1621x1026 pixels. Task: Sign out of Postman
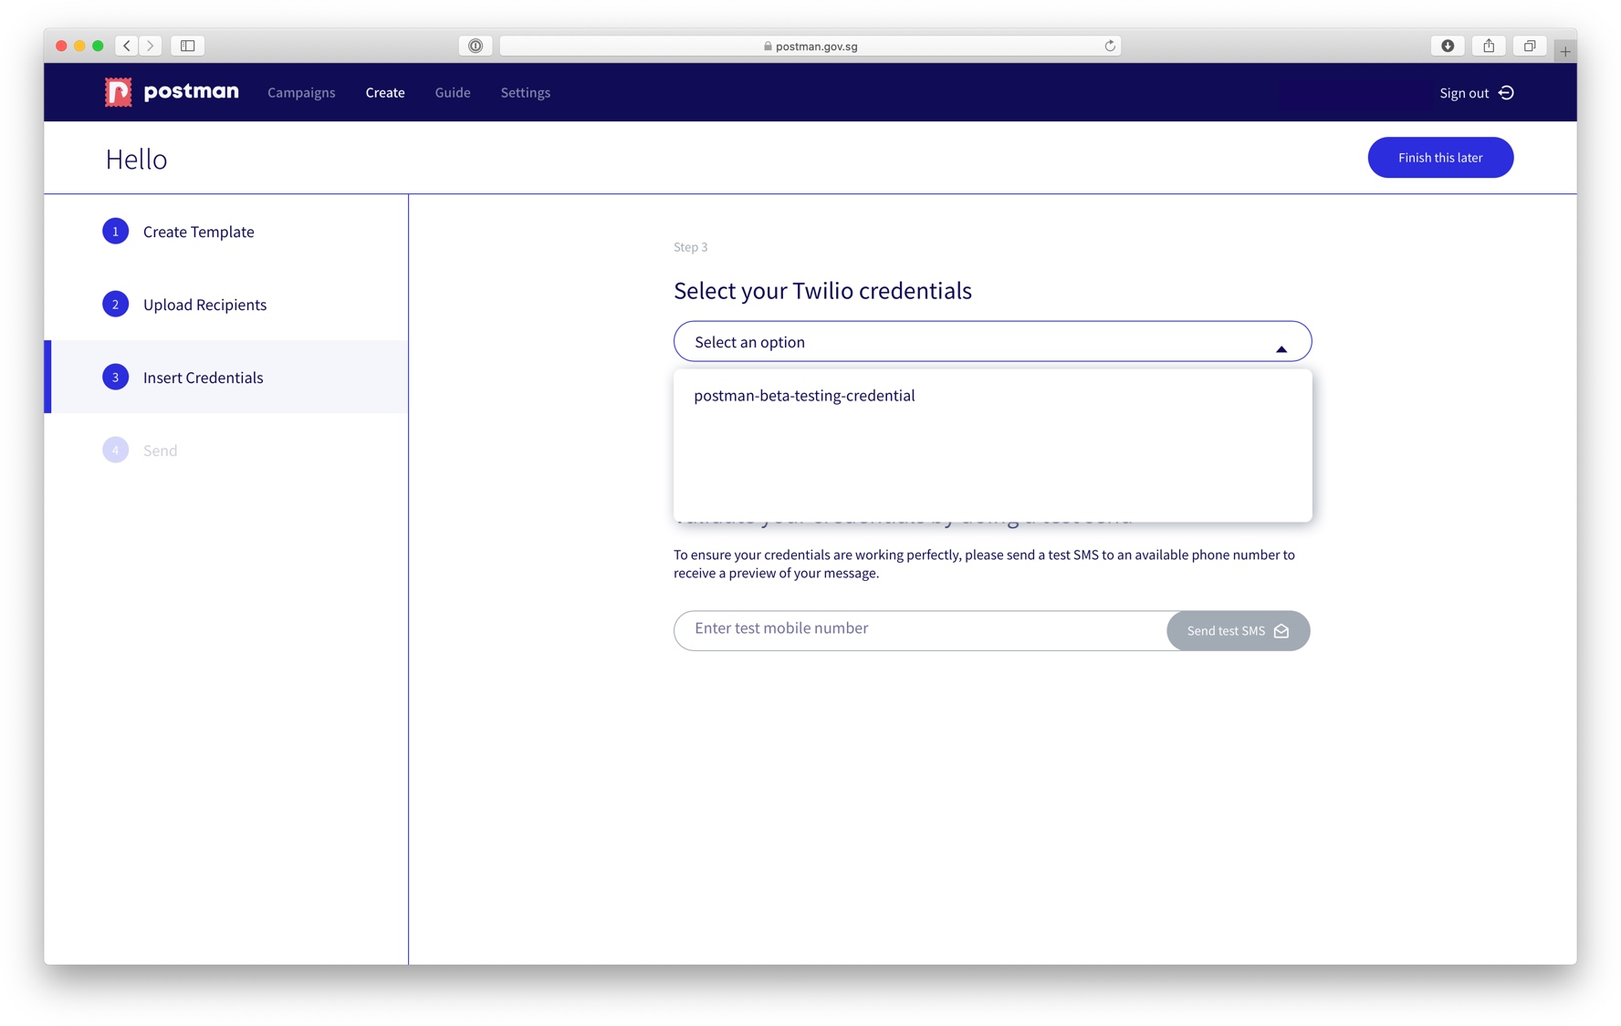pyautogui.click(x=1476, y=93)
